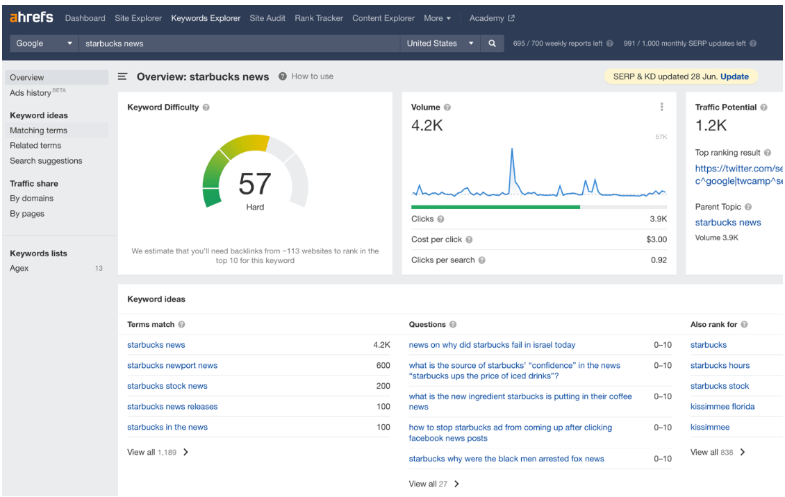Click the volume trend chart spike

[512, 150]
